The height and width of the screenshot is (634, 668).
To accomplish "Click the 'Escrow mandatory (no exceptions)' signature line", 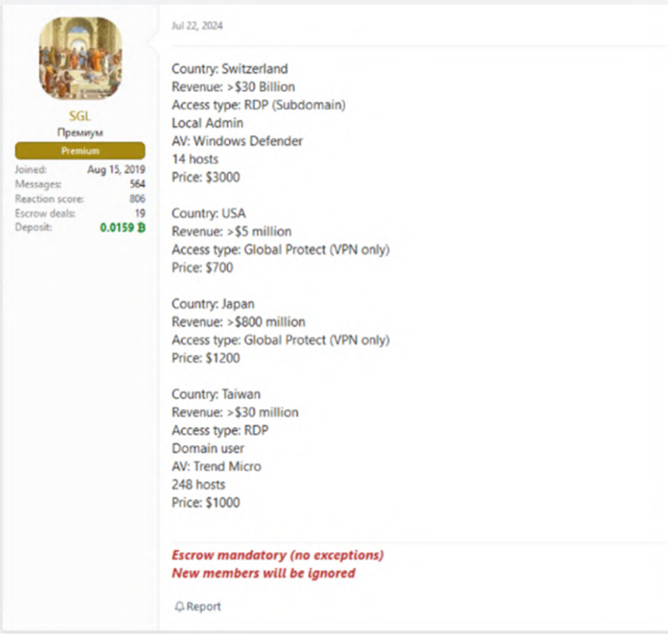I will [278, 555].
